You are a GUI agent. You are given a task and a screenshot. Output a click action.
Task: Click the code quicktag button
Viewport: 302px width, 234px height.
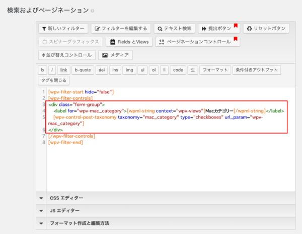tap(178, 70)
